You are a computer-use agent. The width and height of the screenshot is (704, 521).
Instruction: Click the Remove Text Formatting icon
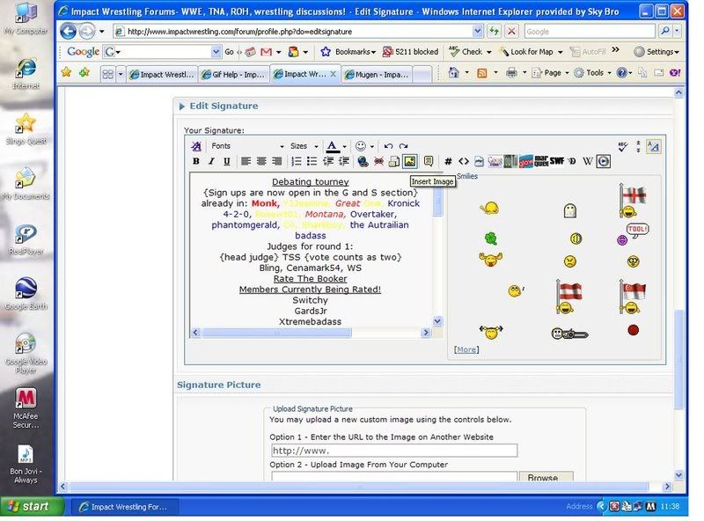(x=196, y=146)
